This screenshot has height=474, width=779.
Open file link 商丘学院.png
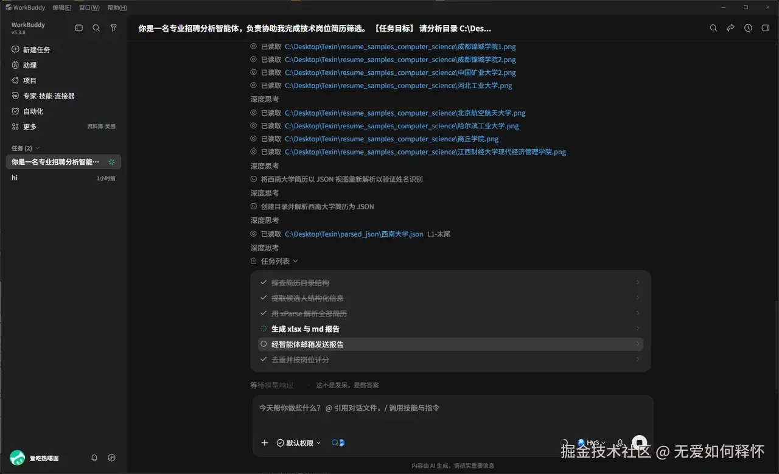tap(391, 139)
